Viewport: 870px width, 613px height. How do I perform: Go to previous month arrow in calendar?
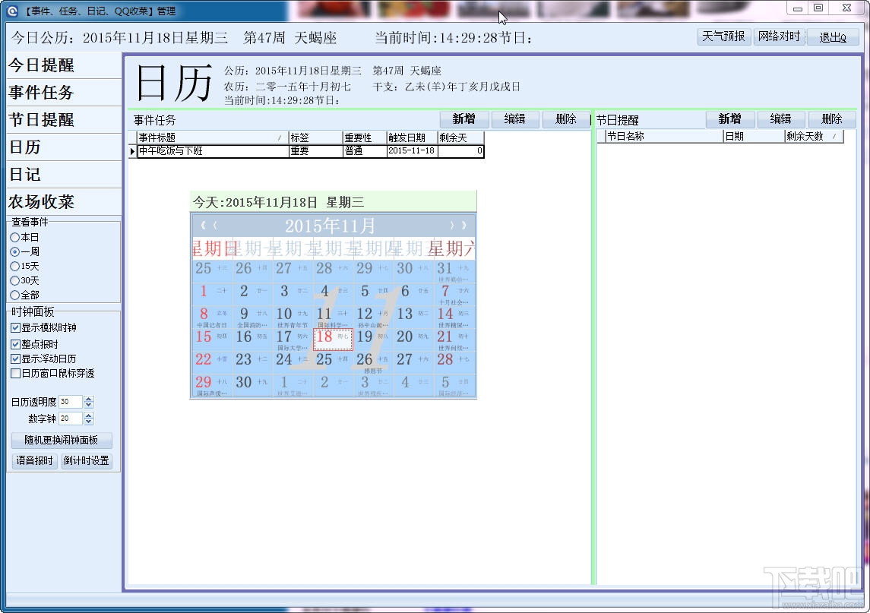[x=215, y=226]
